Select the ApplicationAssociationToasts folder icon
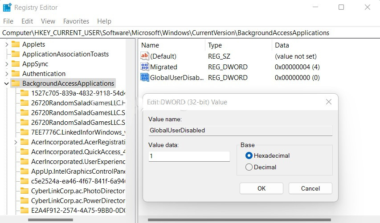 tap(16, 54)
